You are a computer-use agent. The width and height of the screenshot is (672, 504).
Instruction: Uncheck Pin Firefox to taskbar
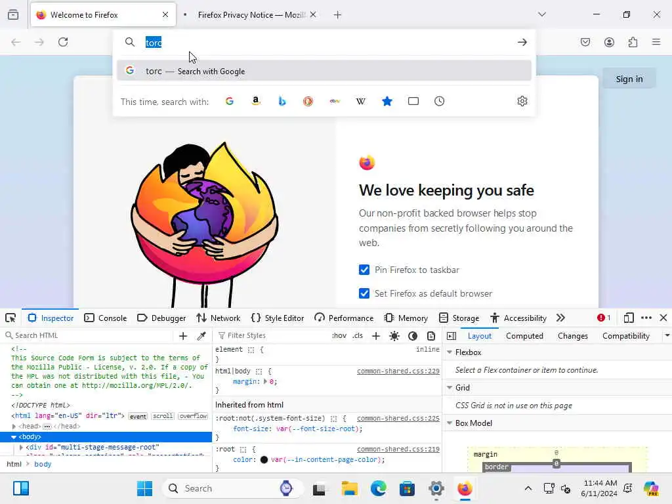364,270
